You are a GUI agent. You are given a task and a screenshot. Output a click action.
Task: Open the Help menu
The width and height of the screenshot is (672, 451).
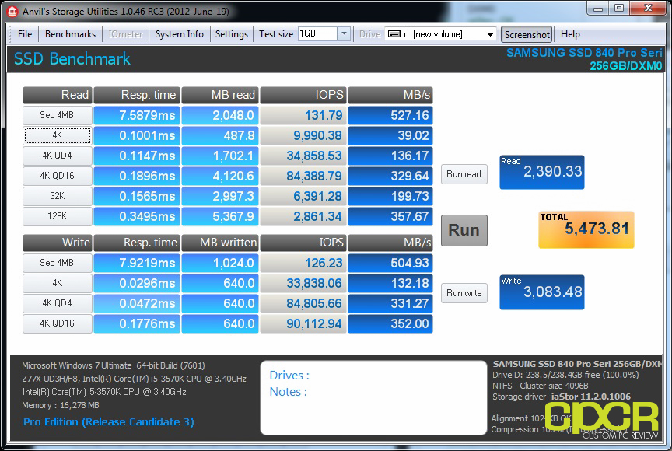pyautogui.click(x=570, y=34)
